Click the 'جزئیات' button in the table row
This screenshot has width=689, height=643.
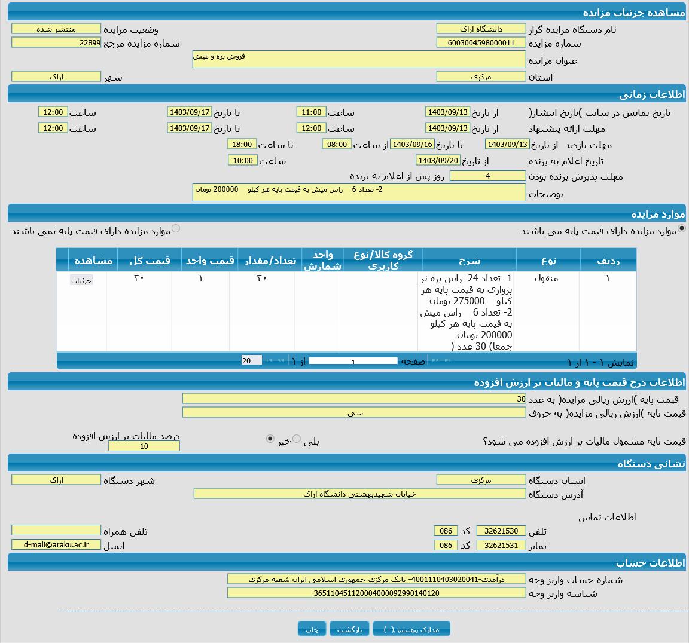(81, 281)
